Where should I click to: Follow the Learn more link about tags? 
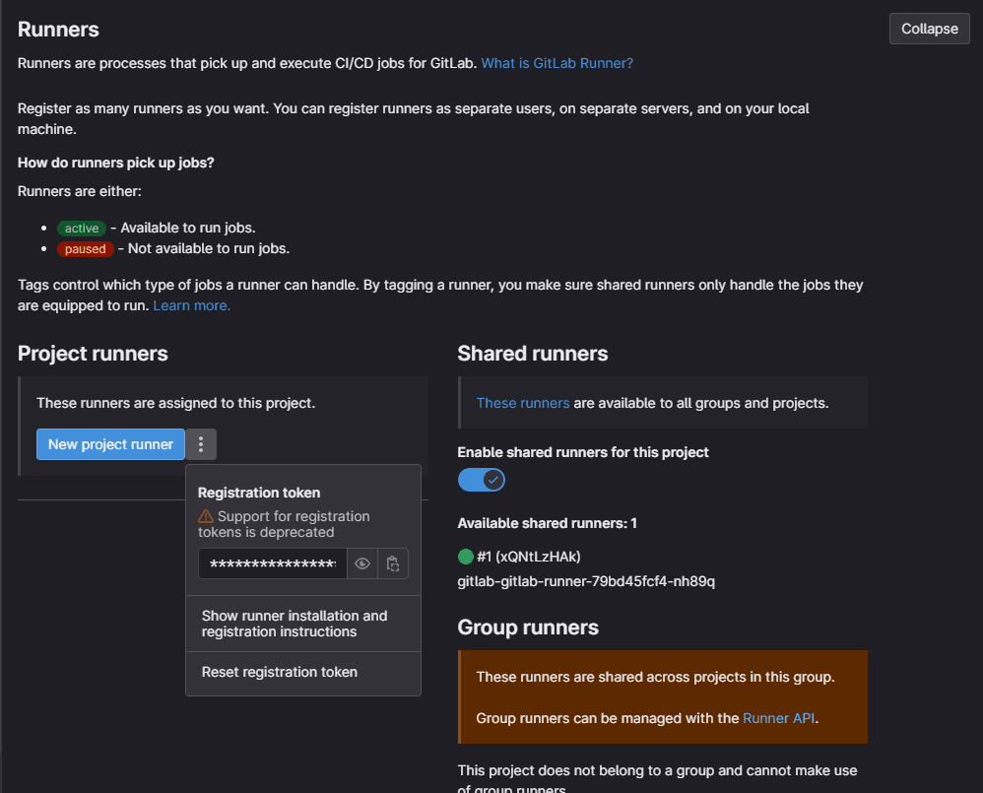[x=191, y=305]
